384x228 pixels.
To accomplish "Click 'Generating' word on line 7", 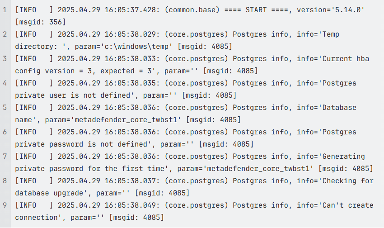I will [343, 157].
